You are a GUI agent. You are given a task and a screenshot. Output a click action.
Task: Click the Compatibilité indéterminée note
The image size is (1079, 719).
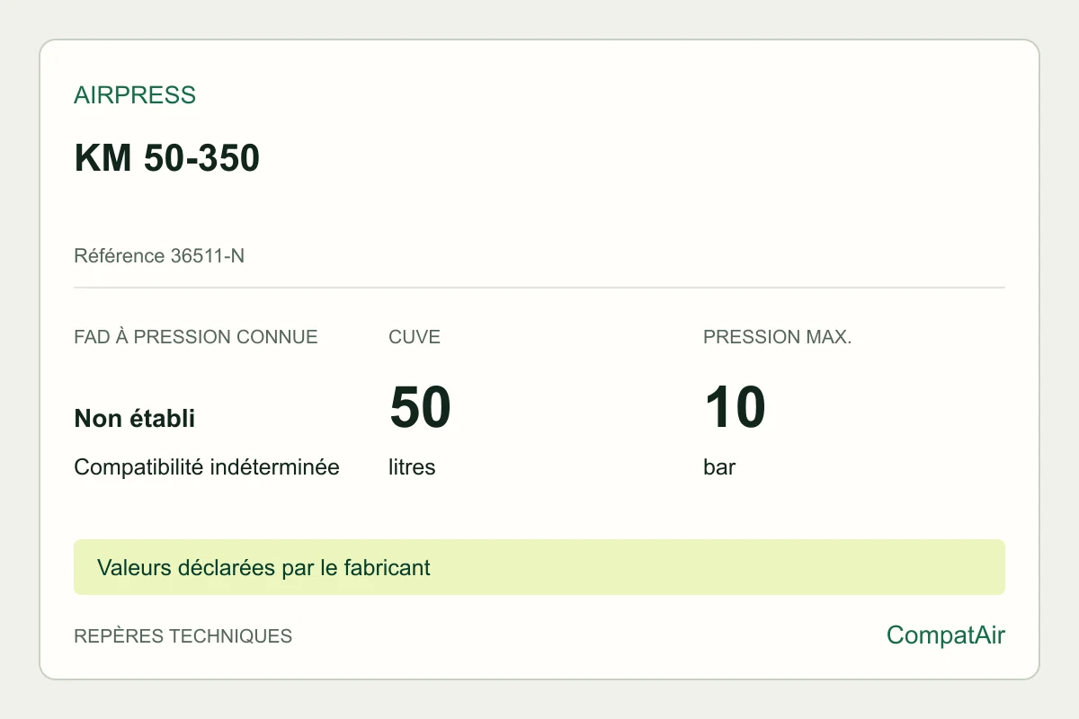click(207, 467)
